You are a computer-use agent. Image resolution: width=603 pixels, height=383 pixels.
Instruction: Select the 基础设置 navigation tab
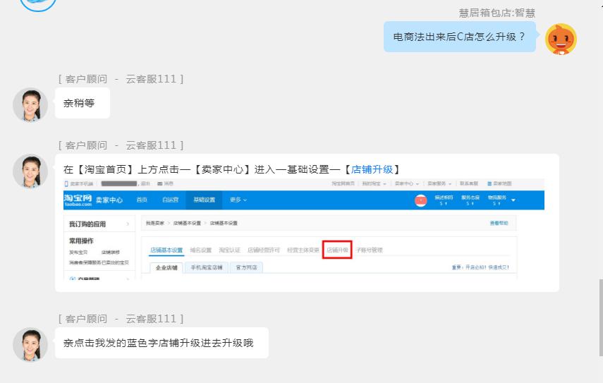(x=204, y=200)
